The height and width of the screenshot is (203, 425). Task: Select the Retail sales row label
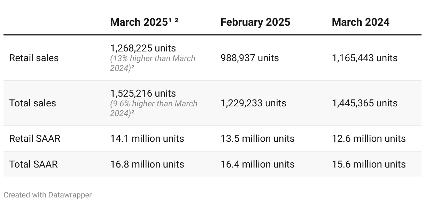click(34, 58)
